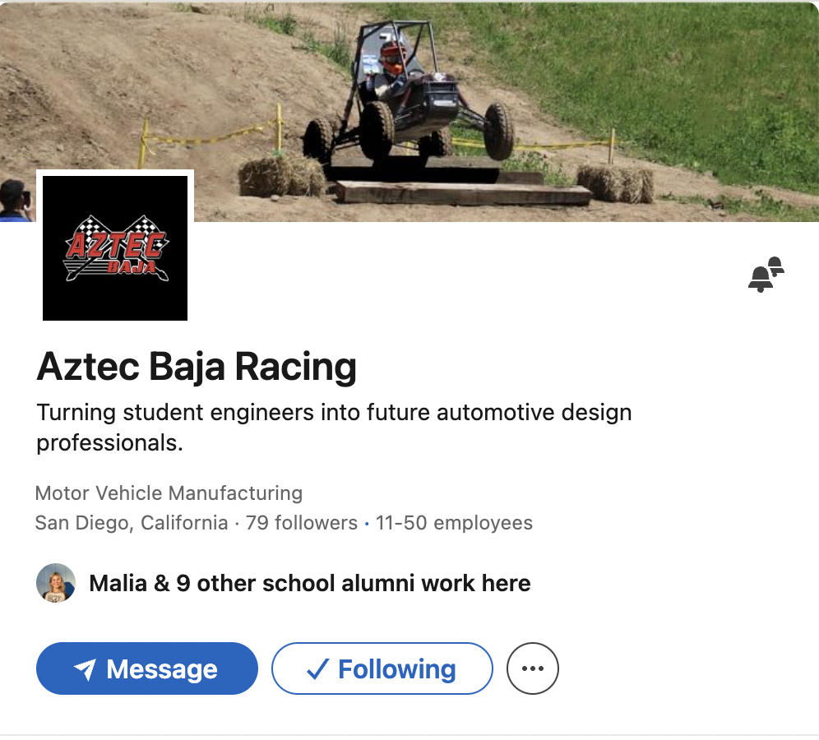Click the 79 followers count

[301, 523]
